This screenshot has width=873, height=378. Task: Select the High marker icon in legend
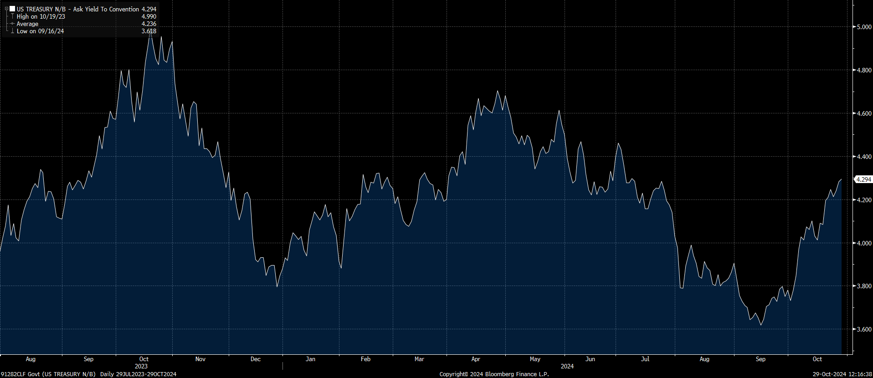point(12,16)
